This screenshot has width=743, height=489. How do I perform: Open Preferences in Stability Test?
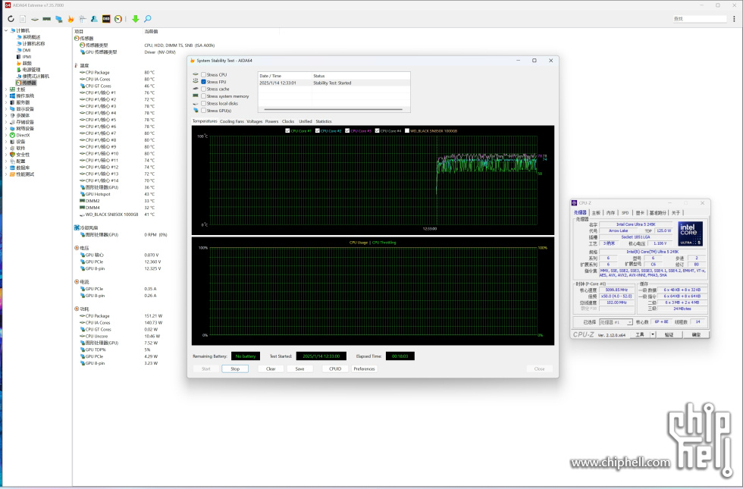(364, 368)
